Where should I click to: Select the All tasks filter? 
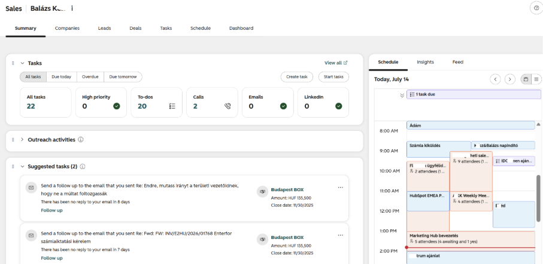tap(34, 76)
